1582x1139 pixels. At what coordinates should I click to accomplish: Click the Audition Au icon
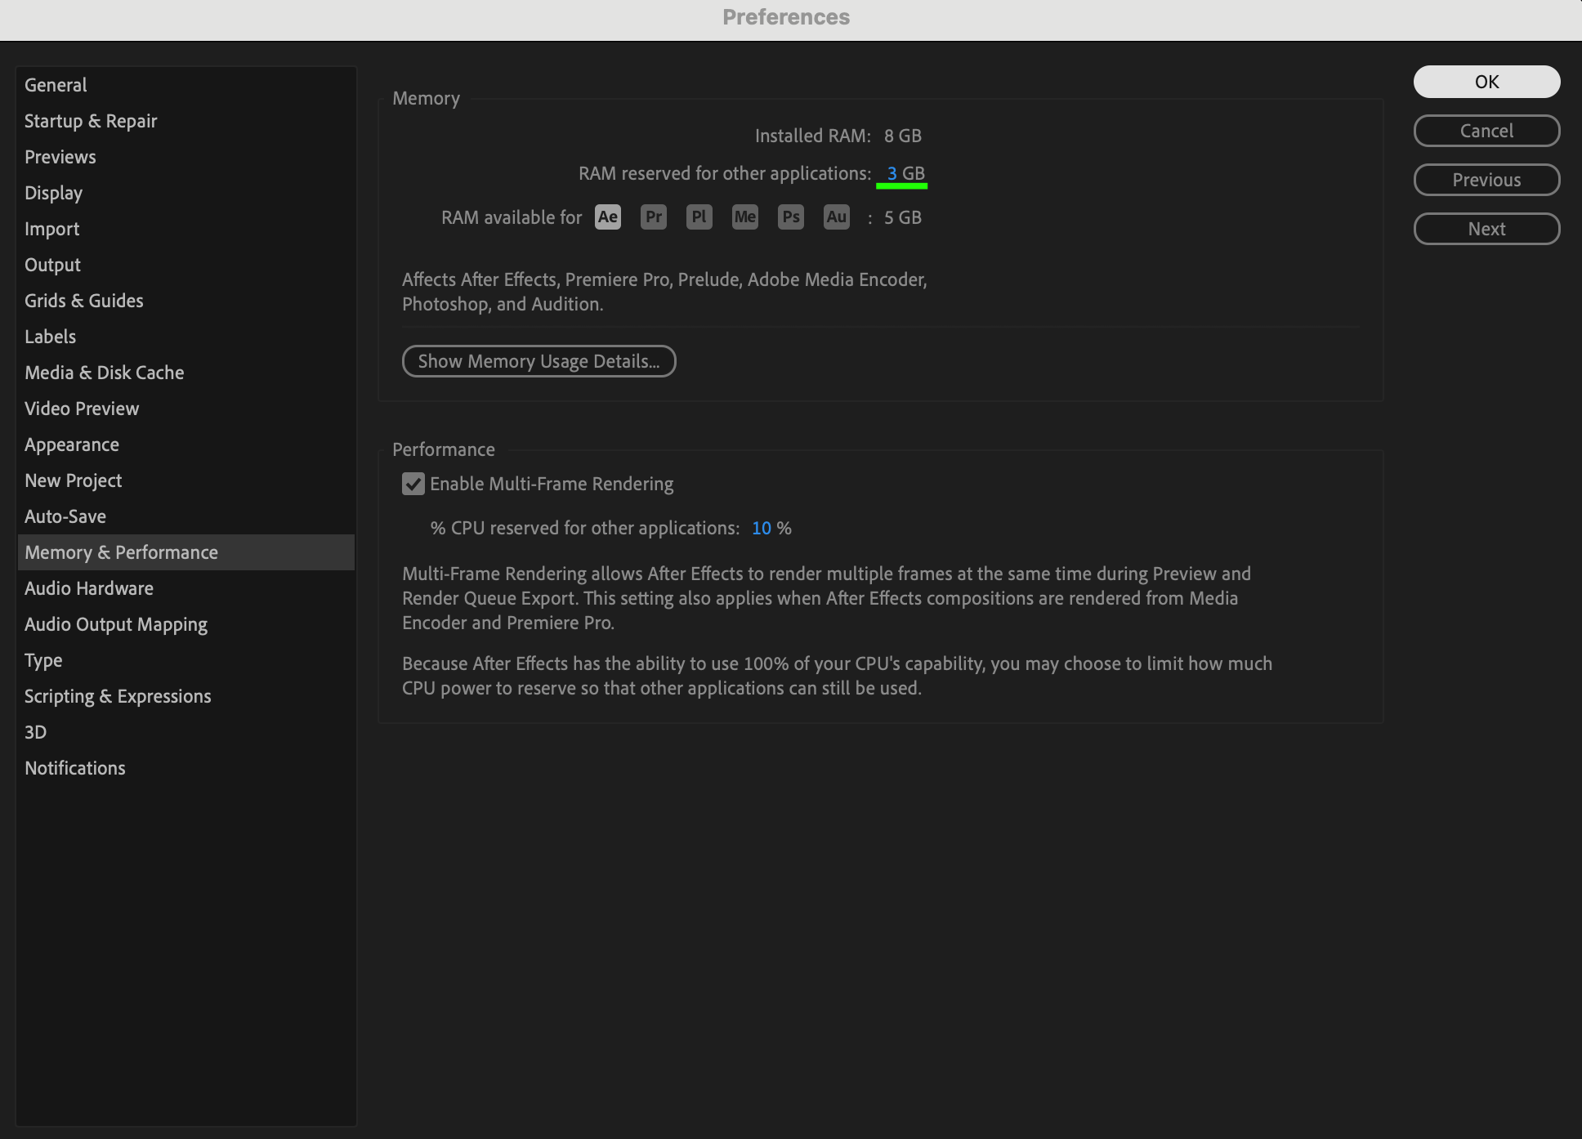click(x=836, y=217)
